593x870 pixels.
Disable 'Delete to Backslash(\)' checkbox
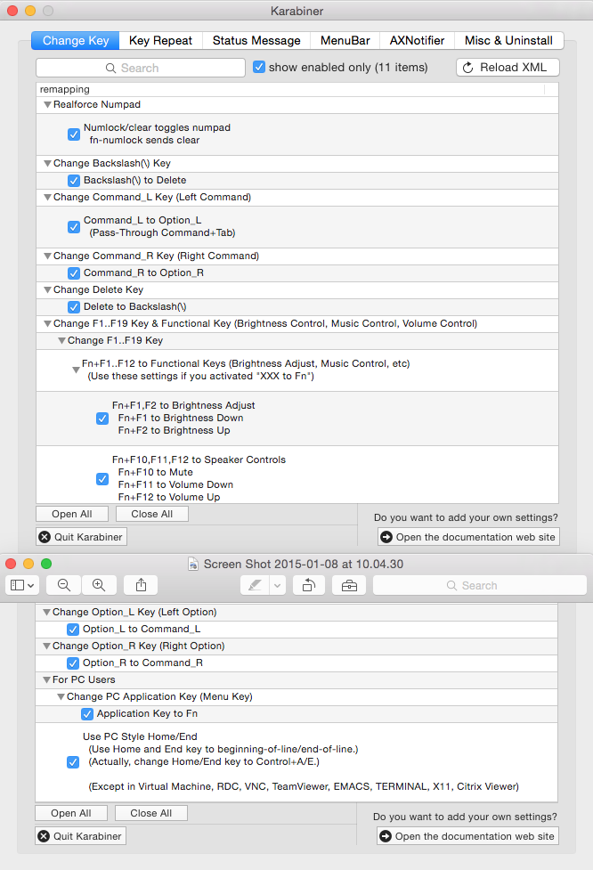tap(74, 307)
